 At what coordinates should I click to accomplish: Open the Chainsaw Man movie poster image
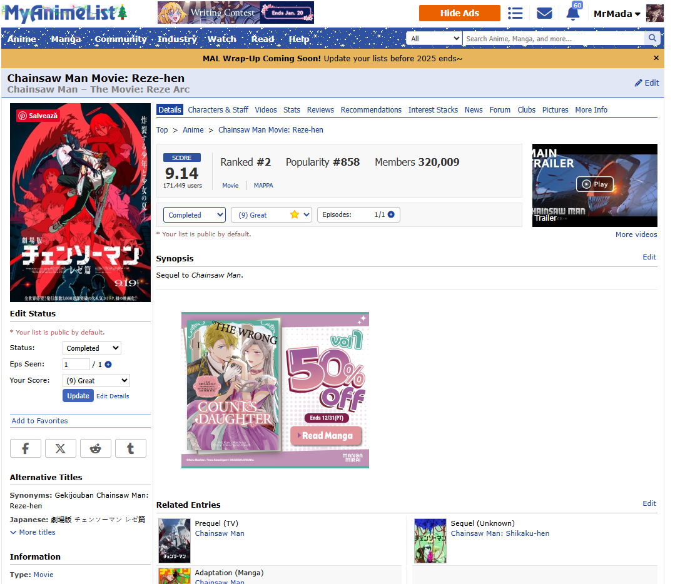coord(80,203)
